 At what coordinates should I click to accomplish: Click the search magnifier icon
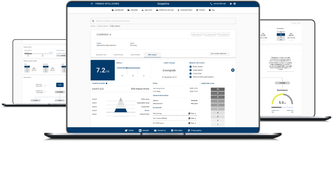[93, 21]
